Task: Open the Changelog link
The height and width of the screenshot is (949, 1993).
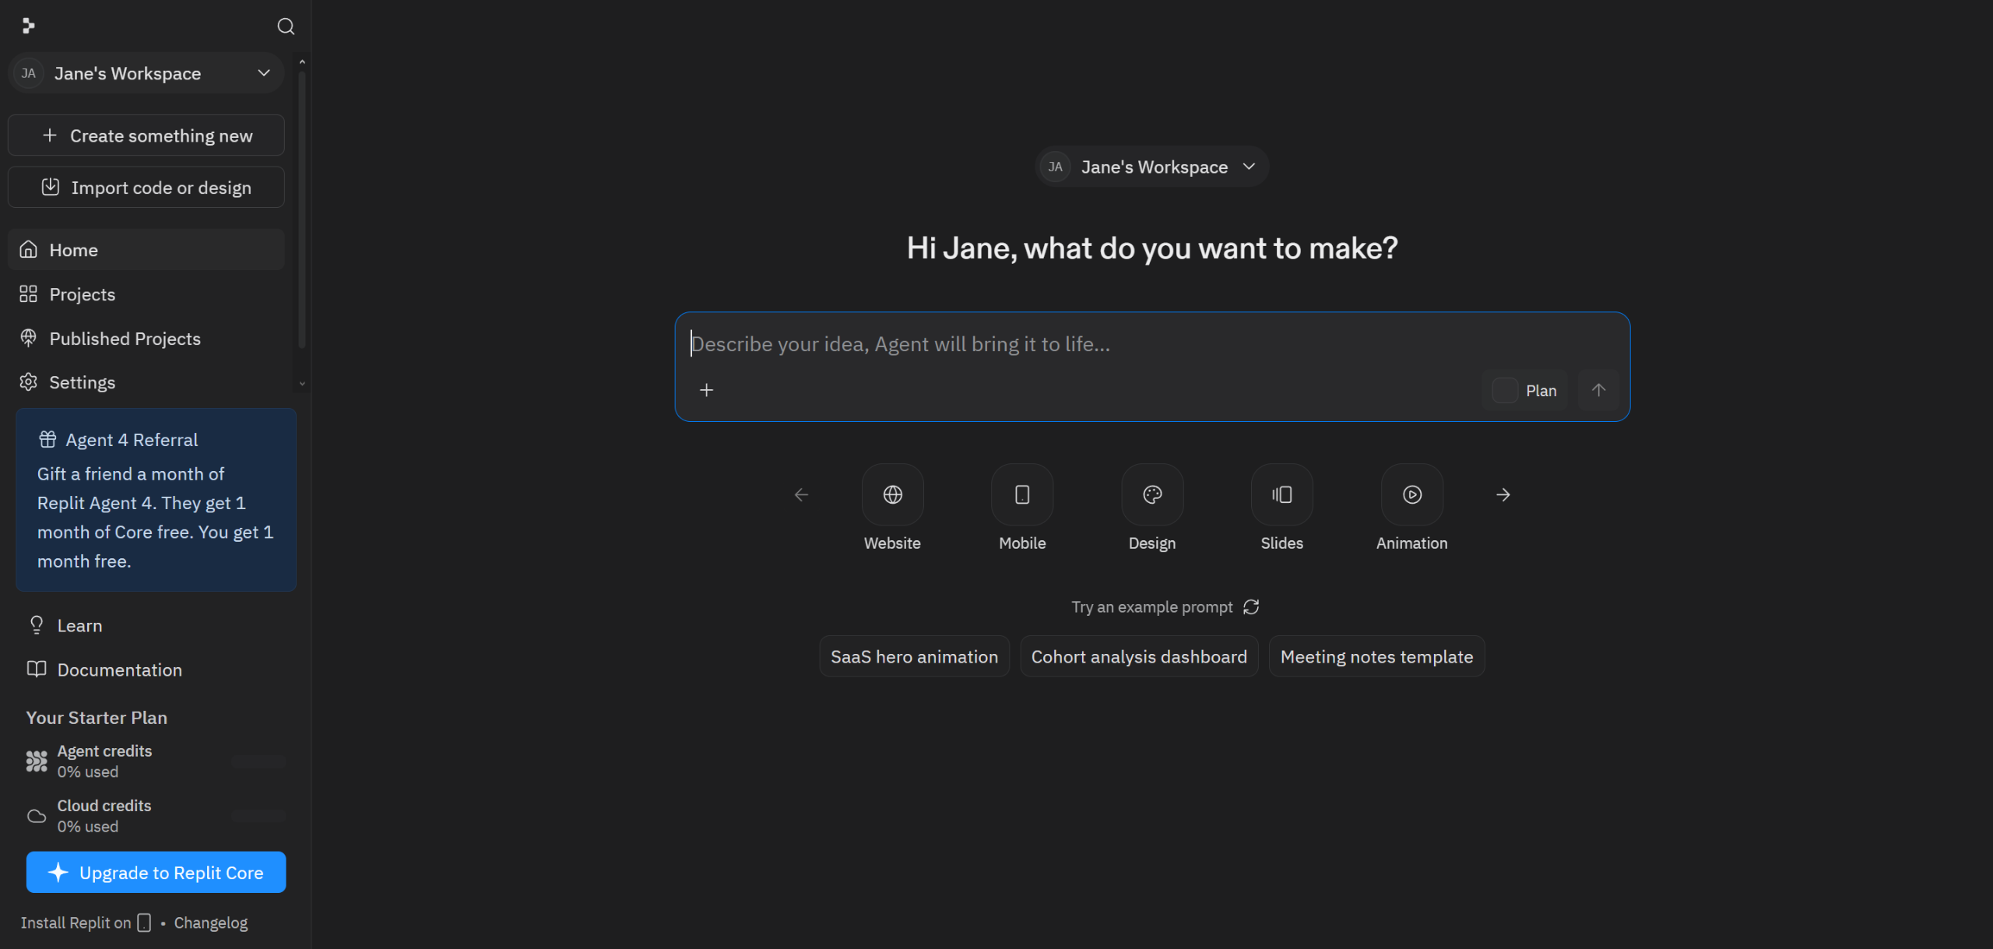Action: click(x=210, y=923)
